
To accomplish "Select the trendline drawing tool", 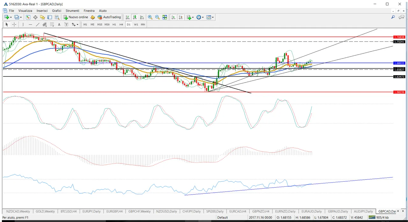I will click(38, 25).
